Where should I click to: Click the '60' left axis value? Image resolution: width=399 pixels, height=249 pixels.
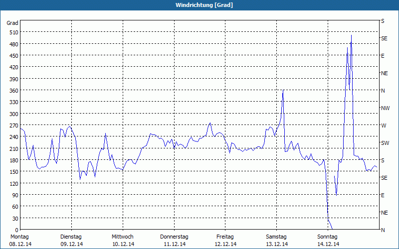coord(15,207)
